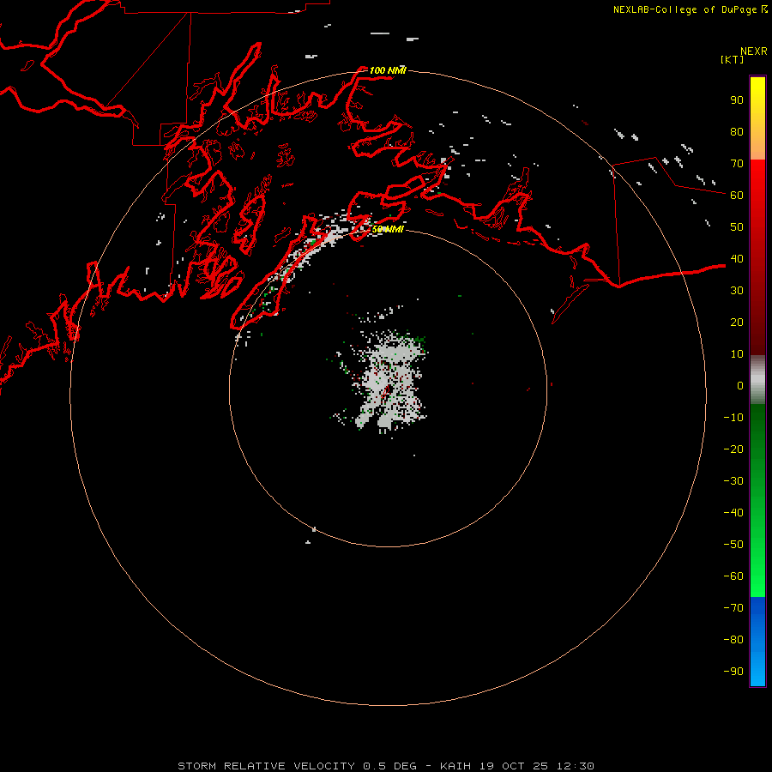Click the -40 scale label
This screenshot has height=772, width=772.
733,513
